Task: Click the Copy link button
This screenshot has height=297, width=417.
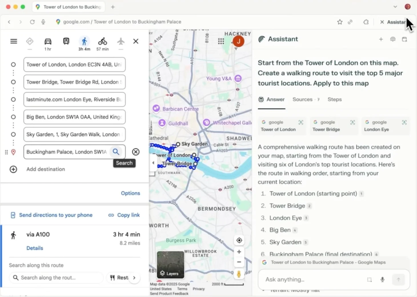Action: [x=124, y=215]
